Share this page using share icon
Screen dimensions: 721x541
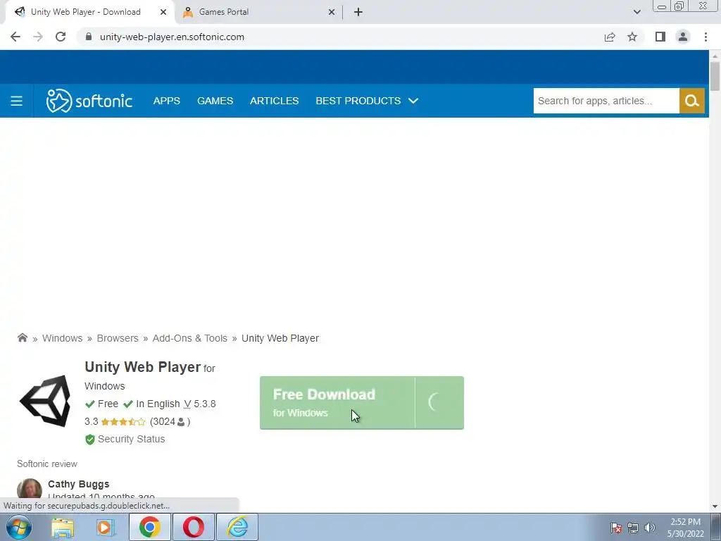610,37
